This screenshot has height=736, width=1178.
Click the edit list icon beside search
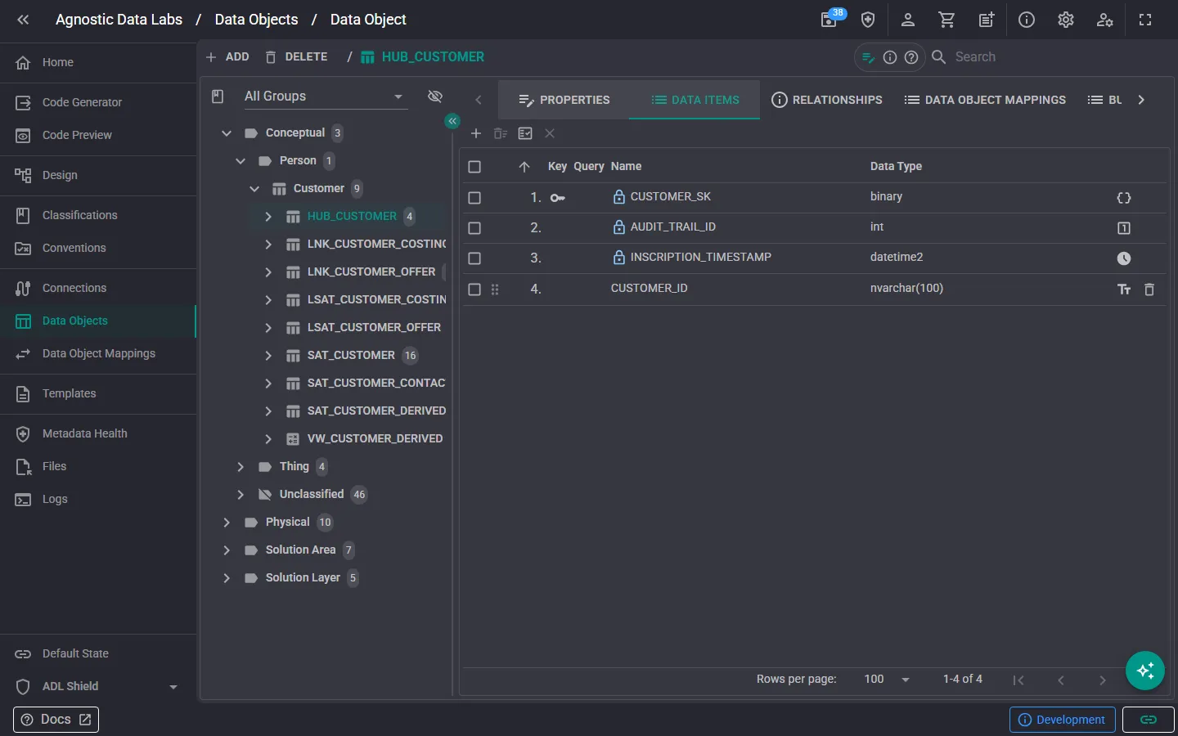pos(869,57)
